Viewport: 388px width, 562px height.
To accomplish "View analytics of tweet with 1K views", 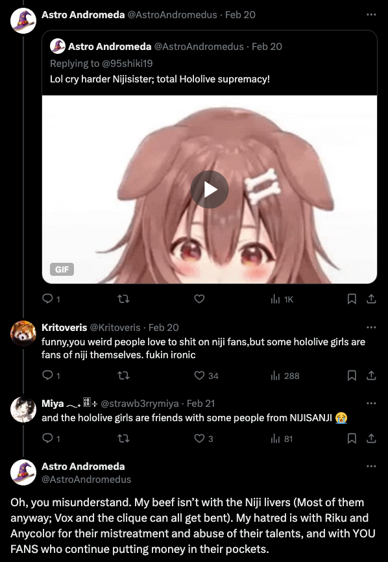I will coord(282,299).
